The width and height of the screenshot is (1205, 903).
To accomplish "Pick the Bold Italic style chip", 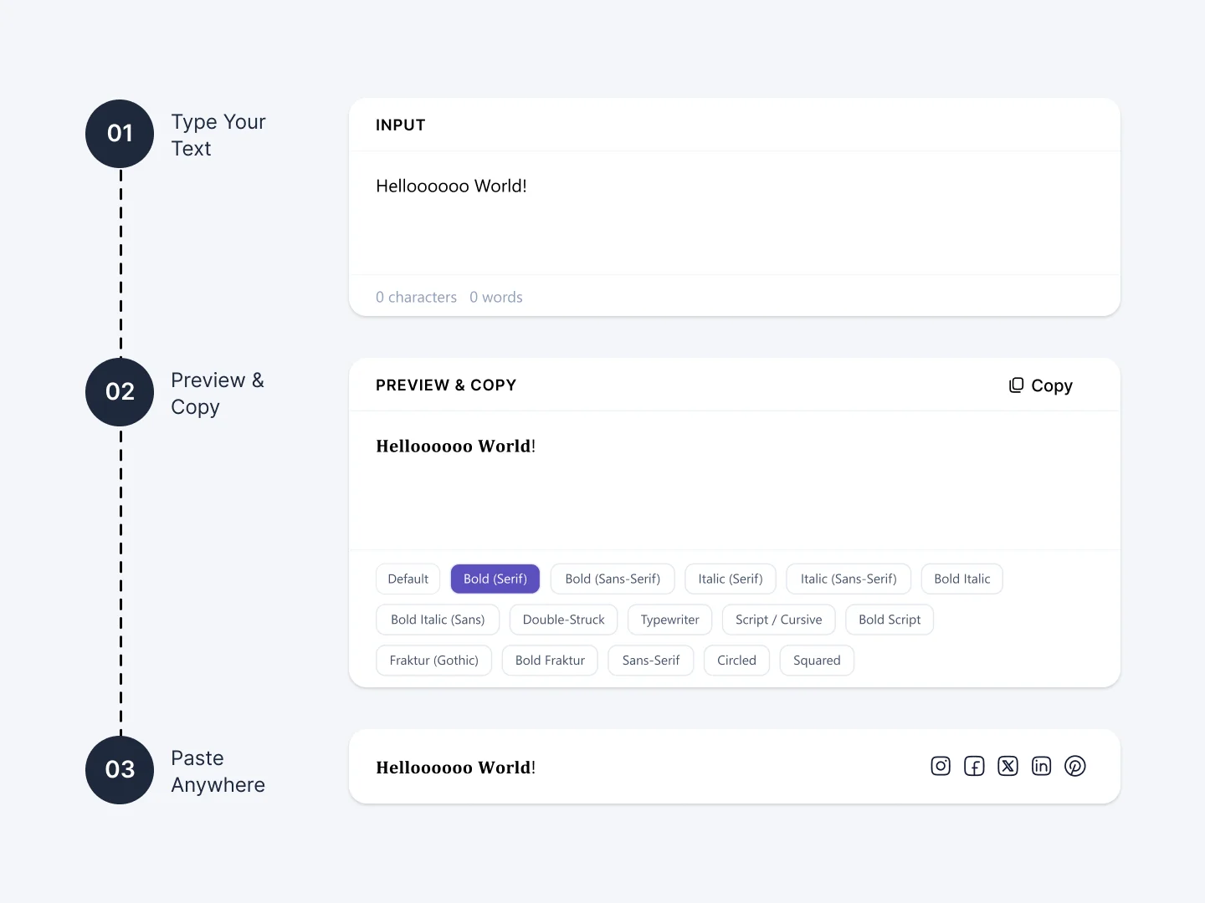I will [x=962, y=579].
